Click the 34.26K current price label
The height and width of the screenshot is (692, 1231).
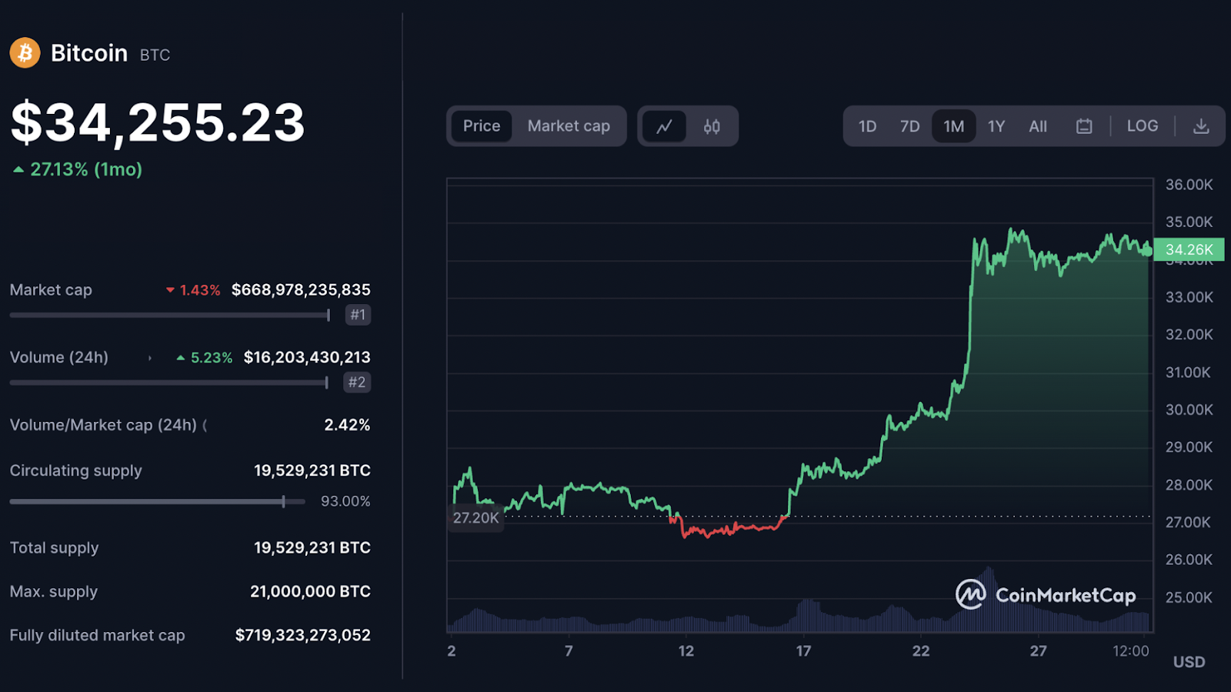(1189, 249)
